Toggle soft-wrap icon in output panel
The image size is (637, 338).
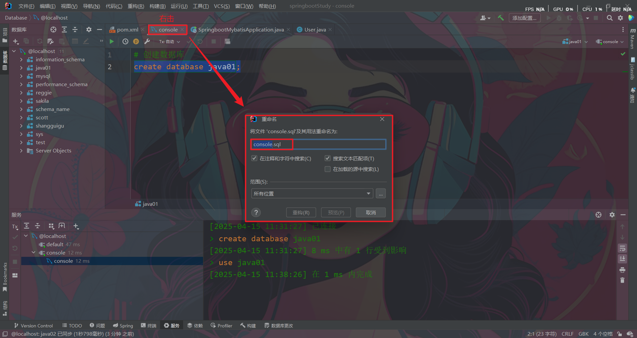[622, 248]
